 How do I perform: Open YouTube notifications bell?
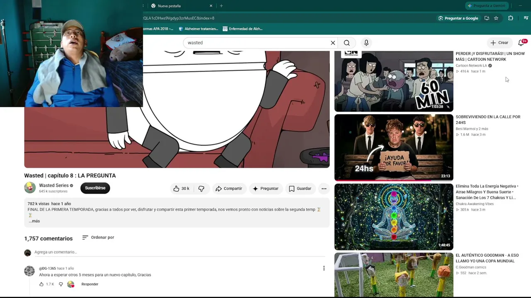pos(521,43)
